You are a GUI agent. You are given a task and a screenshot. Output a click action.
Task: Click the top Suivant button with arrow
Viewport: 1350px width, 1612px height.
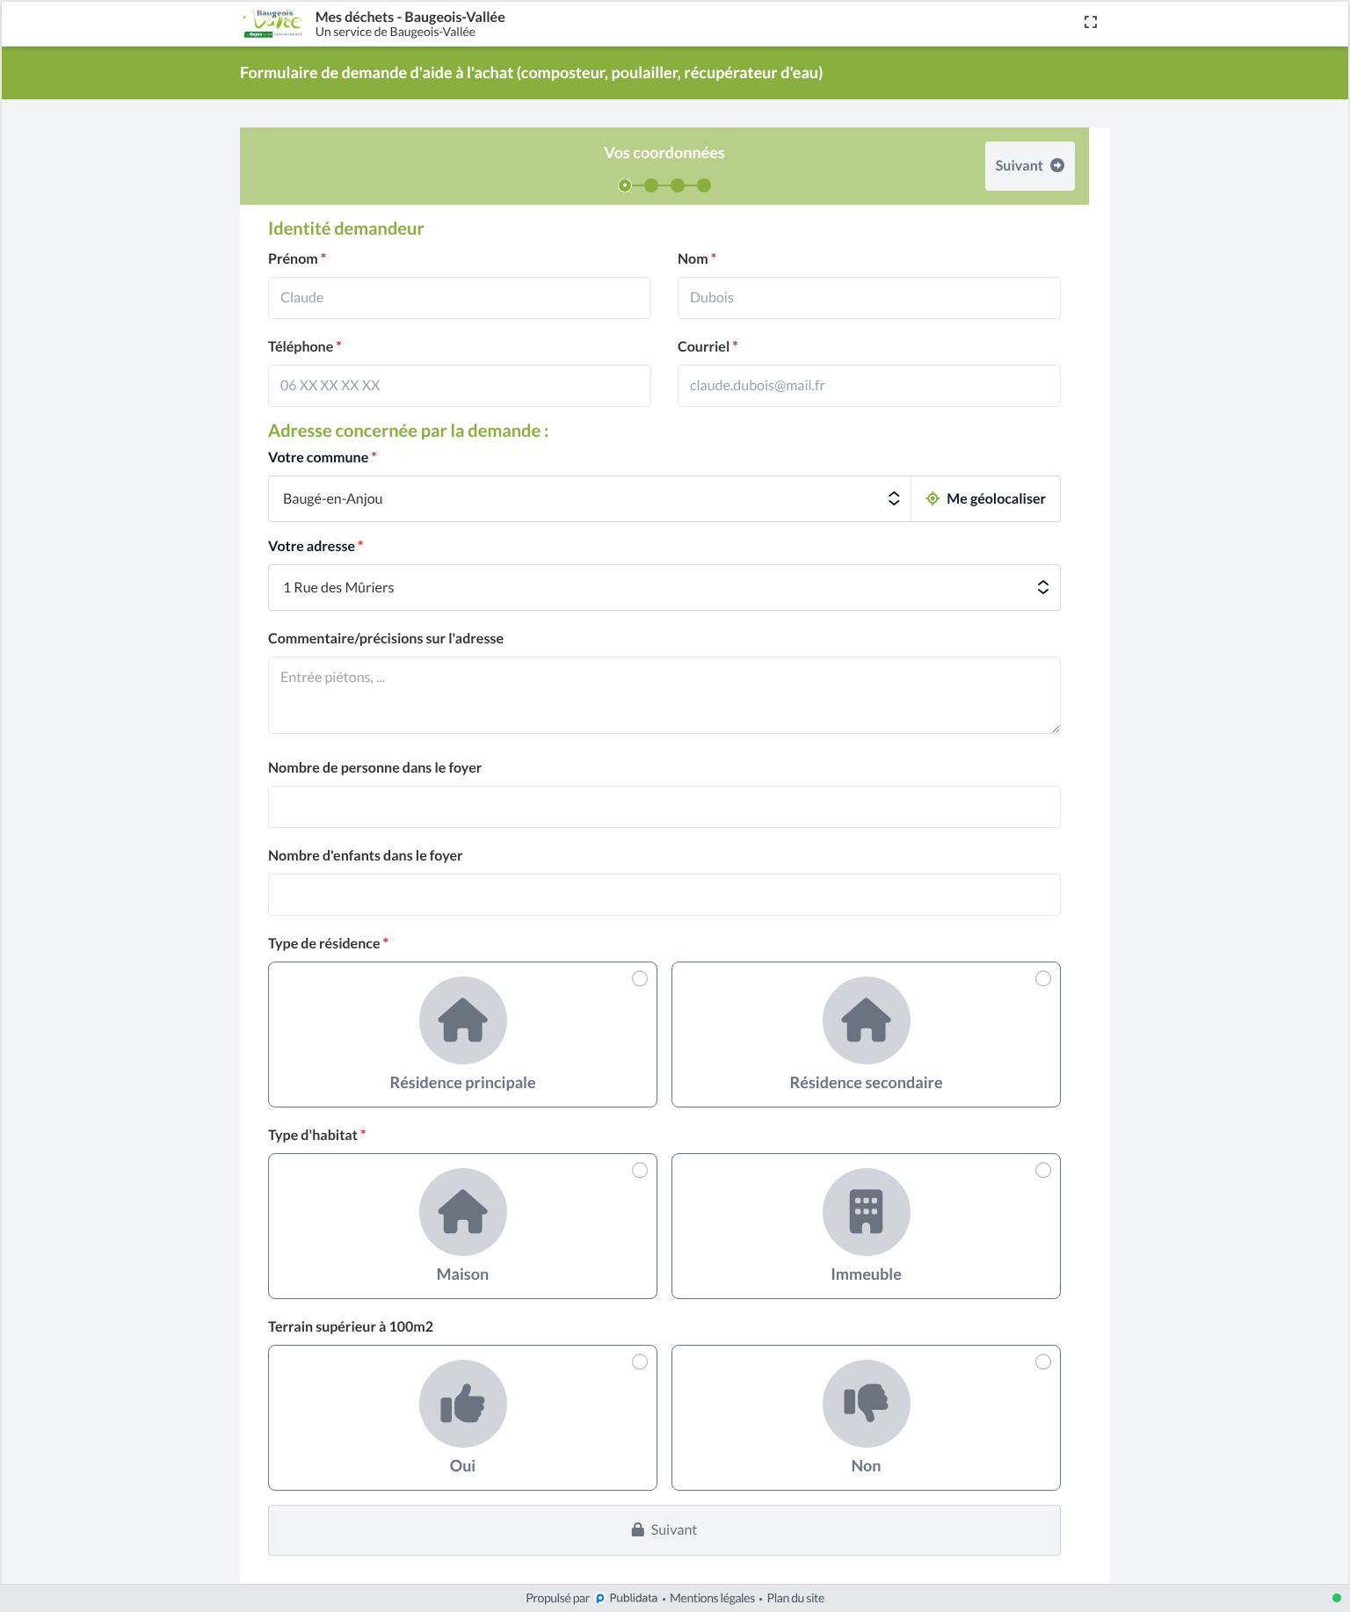point(1030,166)
